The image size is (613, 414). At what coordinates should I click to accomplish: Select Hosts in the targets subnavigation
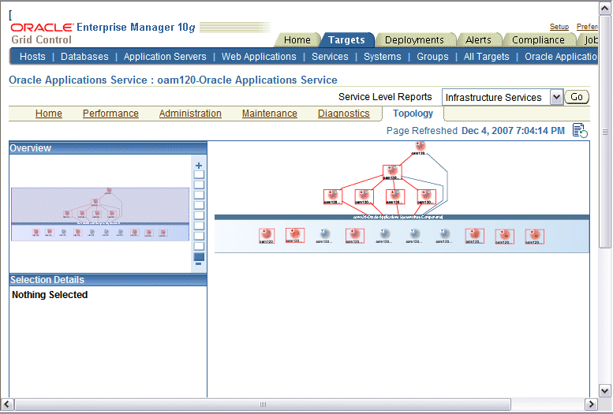coord(32,57)
